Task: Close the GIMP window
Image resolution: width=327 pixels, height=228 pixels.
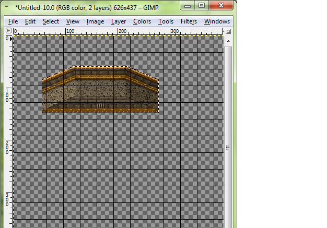Action: pos(221,5)
